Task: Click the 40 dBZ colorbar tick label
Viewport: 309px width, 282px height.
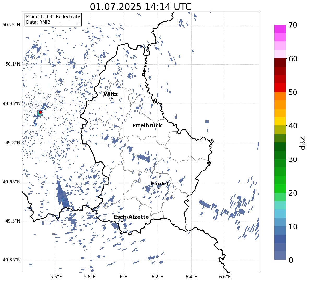Action: tap(293, 126)
